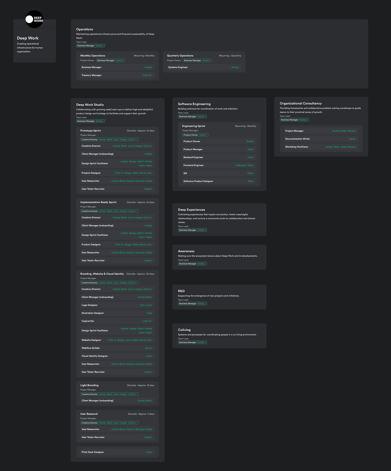Click Light Branding Project Manager Creative Director tag

pyautogui.click(x=109, y=394)
